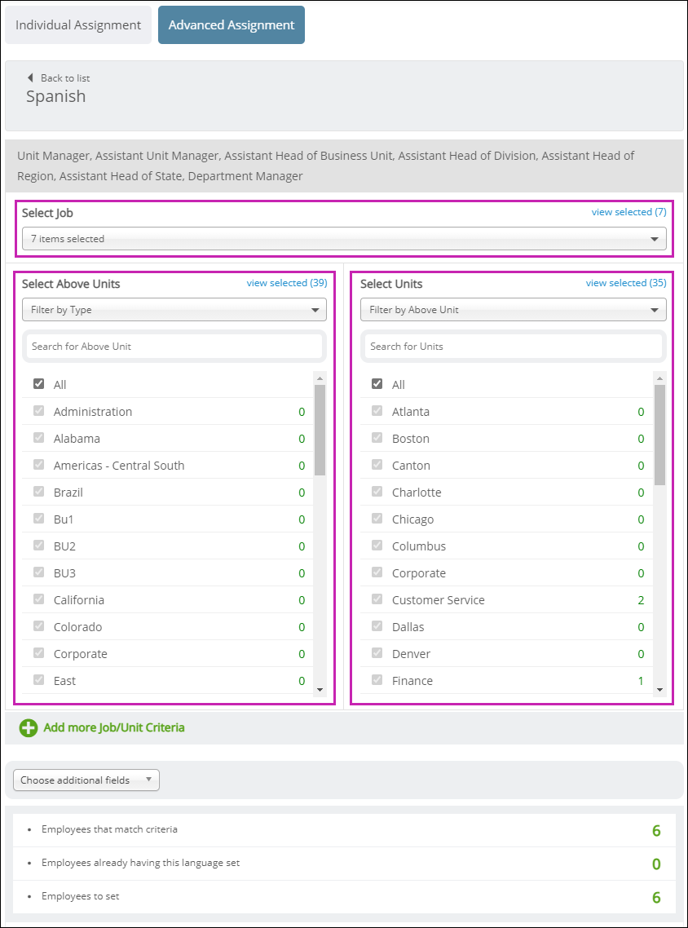This screenshot has height=928, width=688.
Task: Toggle the Chicago checkbox
Action: [x=377, y=519]
